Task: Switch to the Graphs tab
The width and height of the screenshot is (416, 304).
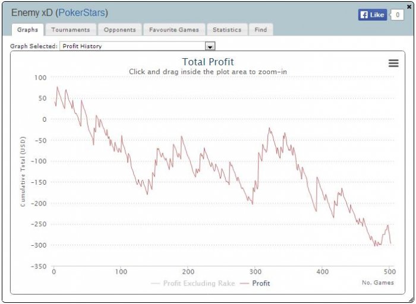Action: (27, 30)
